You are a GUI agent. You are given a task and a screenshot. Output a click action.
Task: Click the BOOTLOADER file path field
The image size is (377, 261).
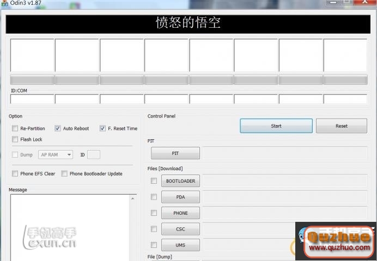pyautogui.click(x=285, y=181)
